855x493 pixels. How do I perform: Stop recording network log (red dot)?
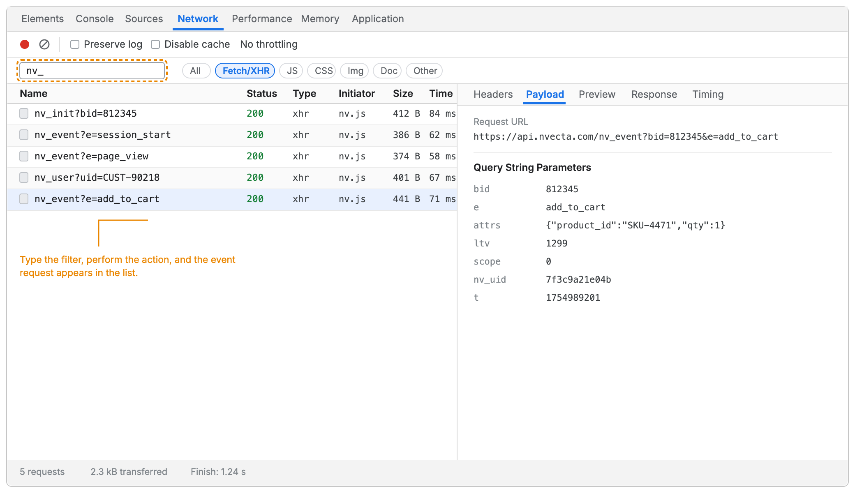25,44
